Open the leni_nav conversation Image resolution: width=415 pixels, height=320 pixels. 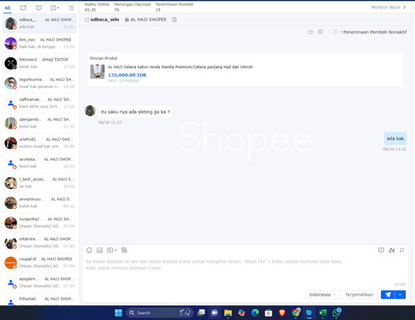(40, 43)
